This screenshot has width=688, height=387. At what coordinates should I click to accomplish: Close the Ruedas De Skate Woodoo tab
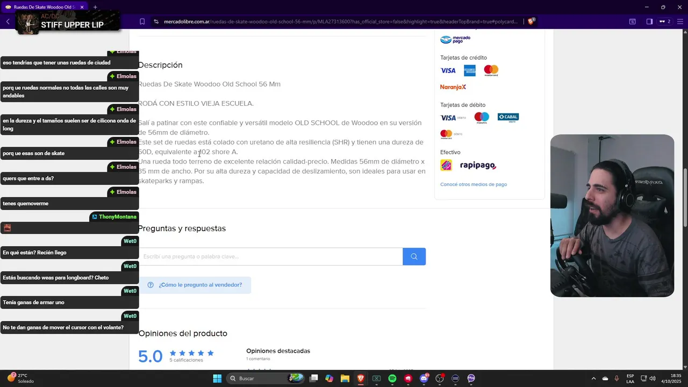[82, 7]
